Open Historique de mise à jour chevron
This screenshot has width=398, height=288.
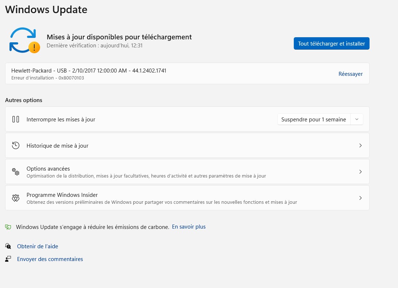(360, 145)
